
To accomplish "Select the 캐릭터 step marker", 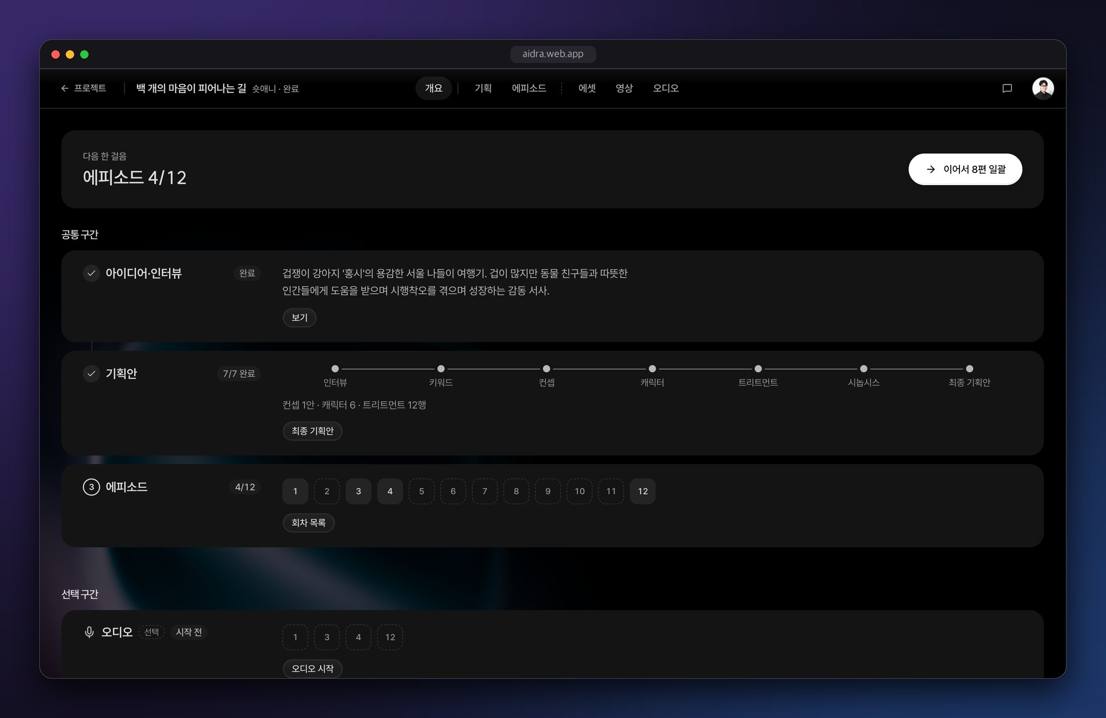I will point(653,369).
